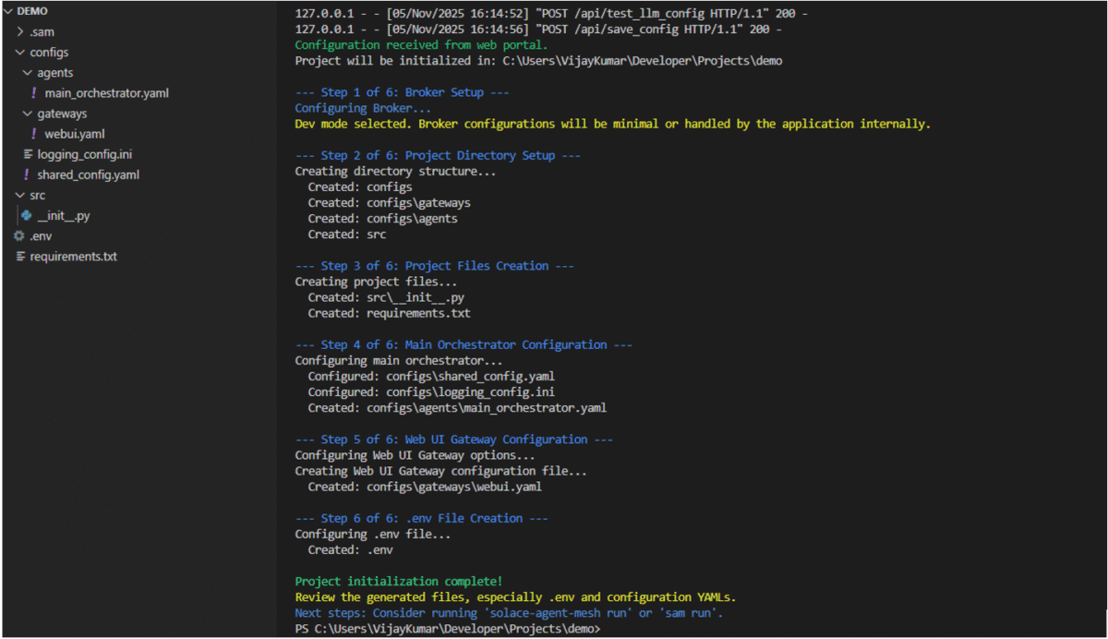Expand the .sam folder
The width and height of the screenshot is (1108, 639).
[x=18, y=31]
